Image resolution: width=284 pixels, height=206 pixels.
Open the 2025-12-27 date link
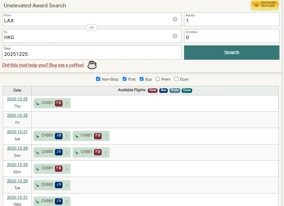[17, 132]
